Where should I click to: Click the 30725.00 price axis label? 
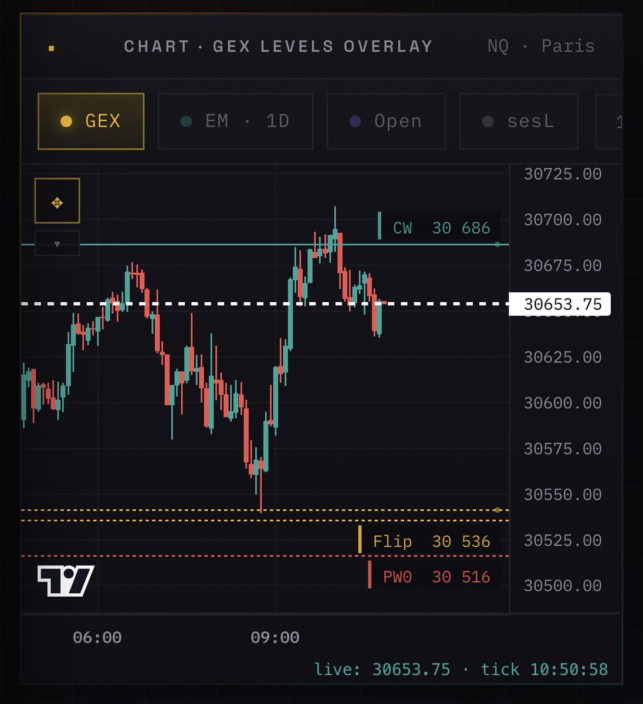click(x=563, y=174)
